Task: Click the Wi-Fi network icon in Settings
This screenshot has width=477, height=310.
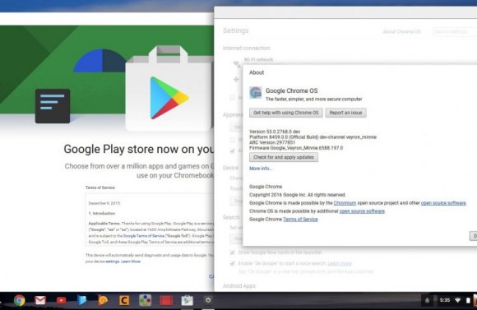Action: point(236,64)
